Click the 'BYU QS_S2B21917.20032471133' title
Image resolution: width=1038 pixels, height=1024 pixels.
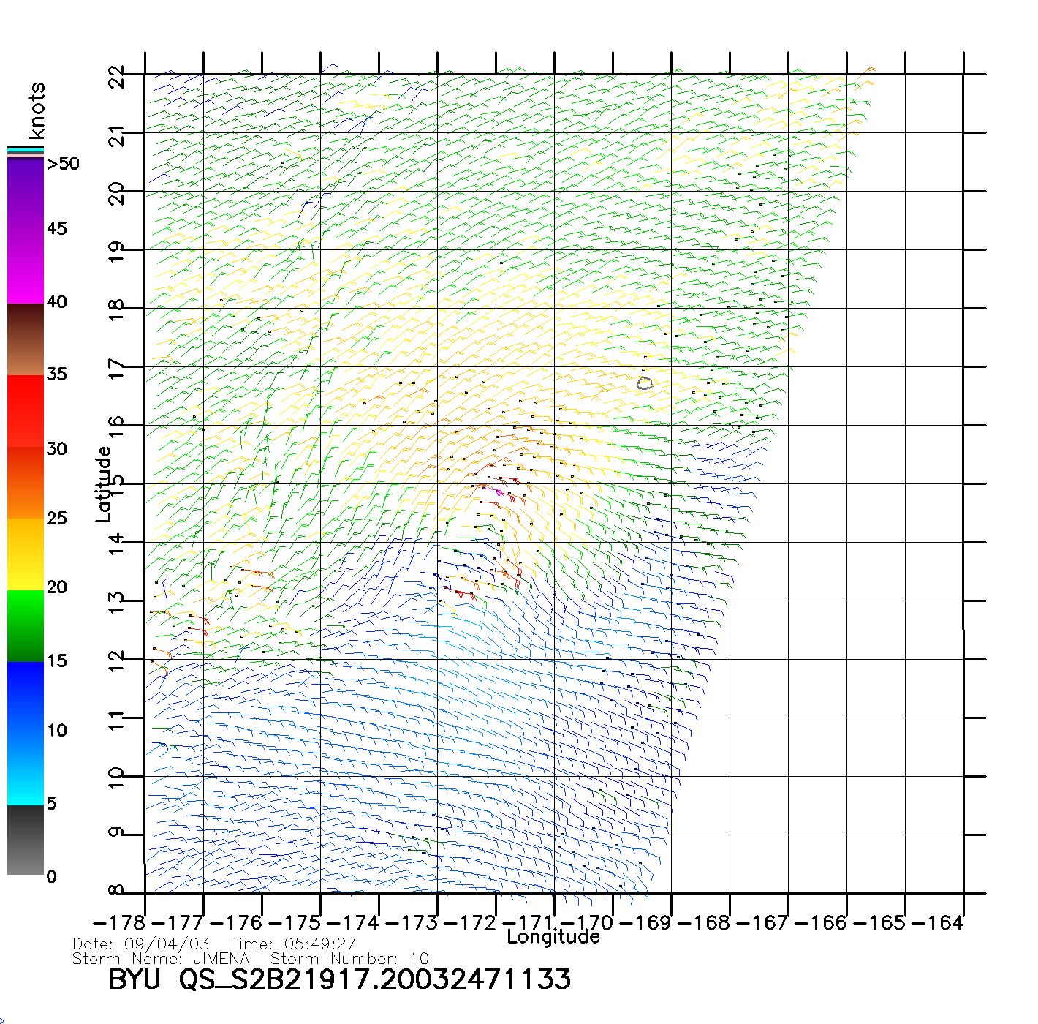click(339, 980)
